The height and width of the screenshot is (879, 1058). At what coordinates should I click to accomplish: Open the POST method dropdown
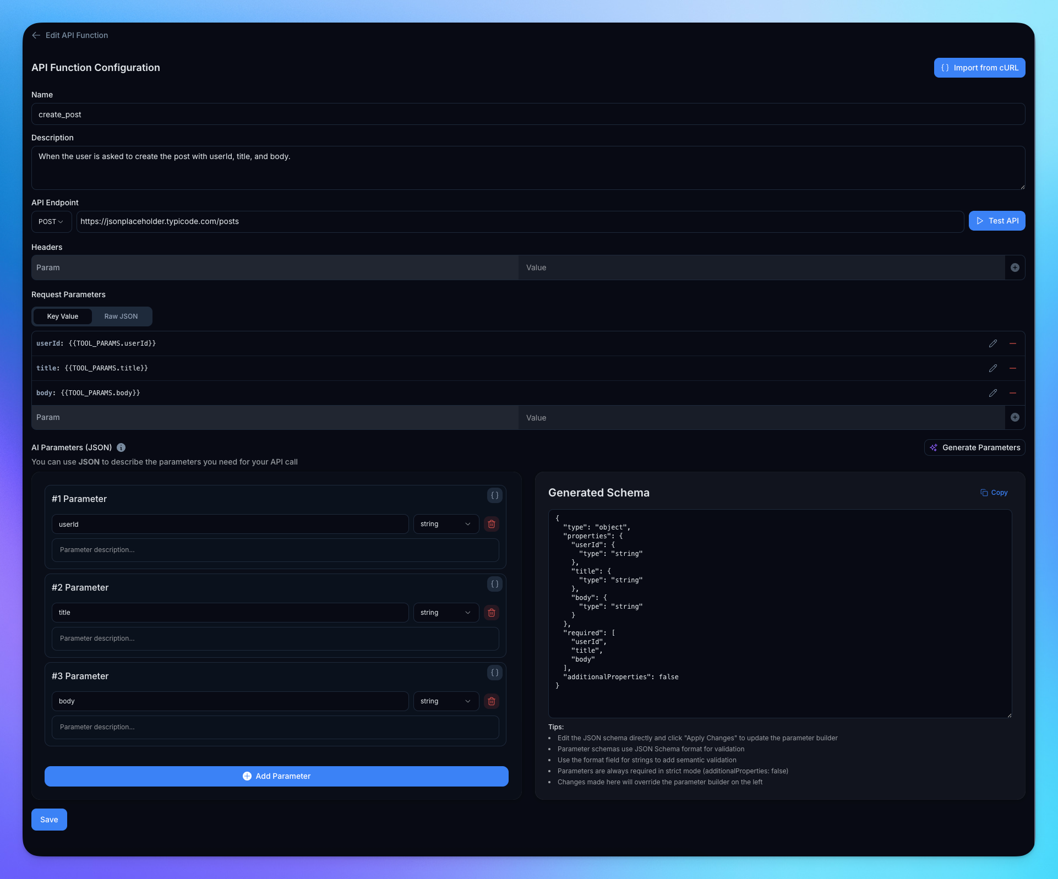pyautogui.click(x=51, y=222)
